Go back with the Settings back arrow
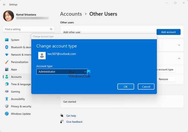The image size is (188, 132). click(5, 5)
